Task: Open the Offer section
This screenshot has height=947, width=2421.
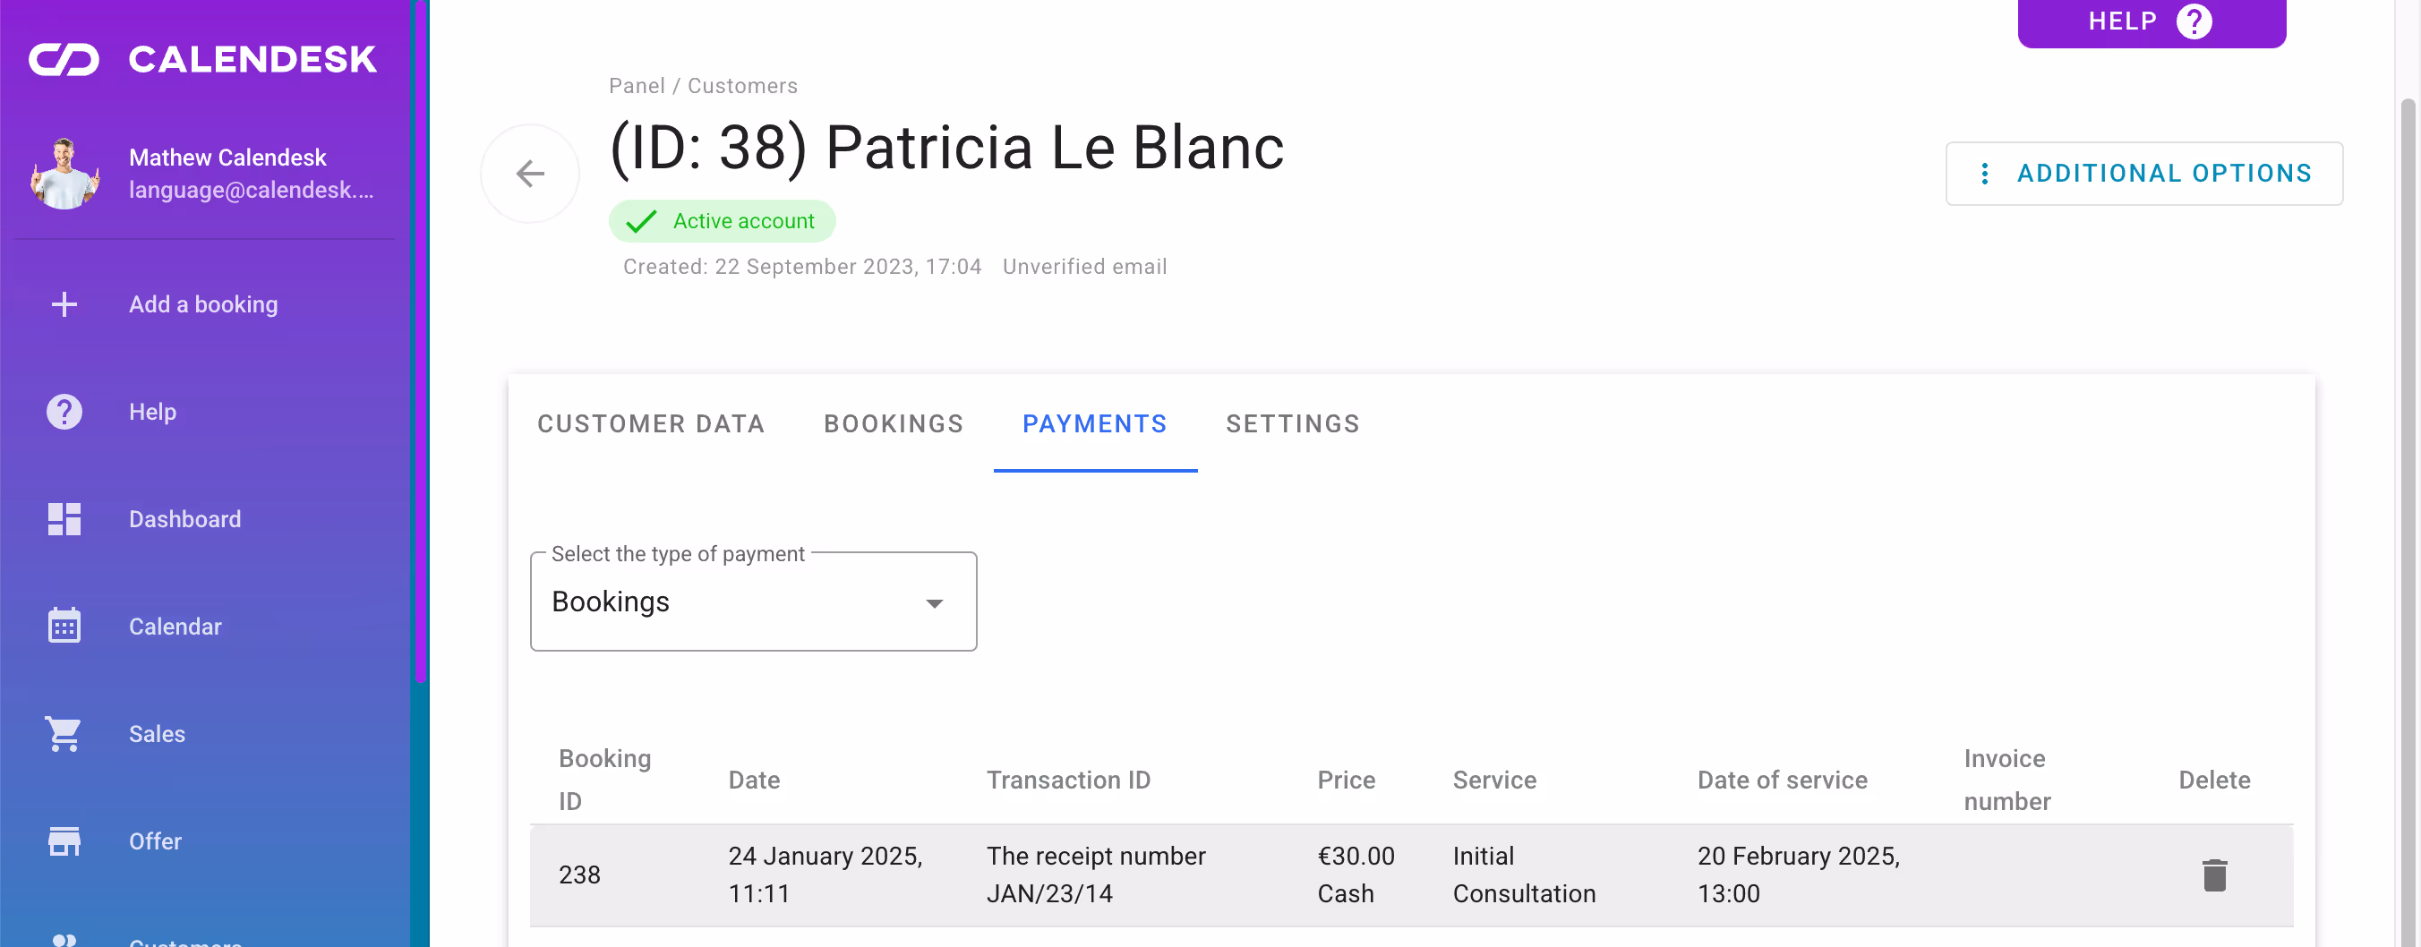Action: click(x=155, y=840)
